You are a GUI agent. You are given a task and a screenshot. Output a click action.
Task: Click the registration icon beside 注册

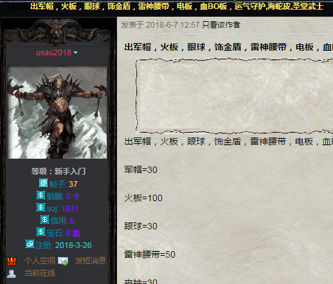point(30,244)
